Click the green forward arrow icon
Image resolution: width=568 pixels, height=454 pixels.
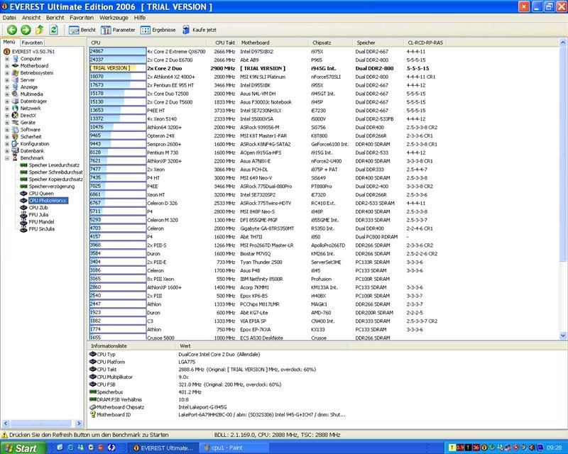pos(26,30)
